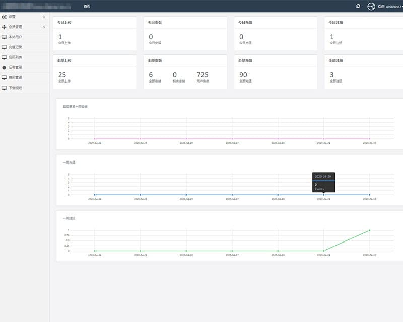This screenshot has height=322, width=403.
Task: Click the 下载明细 sidebar icon
Action: click(x=4, y=87)
